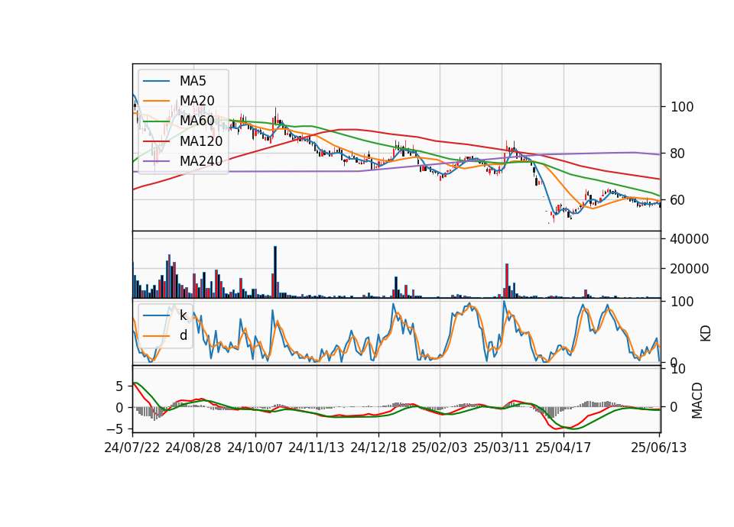Click the MA5 legend label
The image size is (734, 527).
pos(193,81)
